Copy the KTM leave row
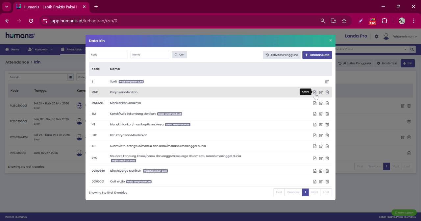The height and width of the screenshot is (221, 421). (x=315, y=158)
